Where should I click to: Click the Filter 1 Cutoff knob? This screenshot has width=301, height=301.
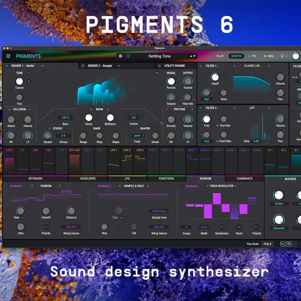tap(215, 77)
